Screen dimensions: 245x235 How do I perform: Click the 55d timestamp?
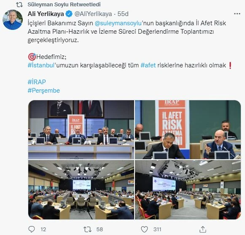click(123, 14)
